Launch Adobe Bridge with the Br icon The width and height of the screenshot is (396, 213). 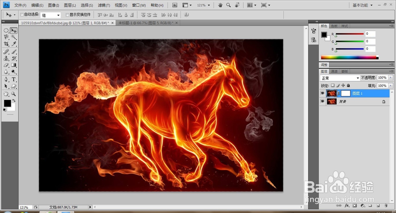pyautogui.click(x=175, y=5)
